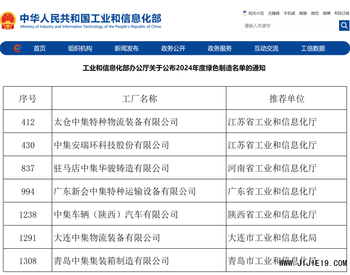Click the red gear icon in navigation bar
Screen dimensions: 350x275
click(x=17, y=48)
